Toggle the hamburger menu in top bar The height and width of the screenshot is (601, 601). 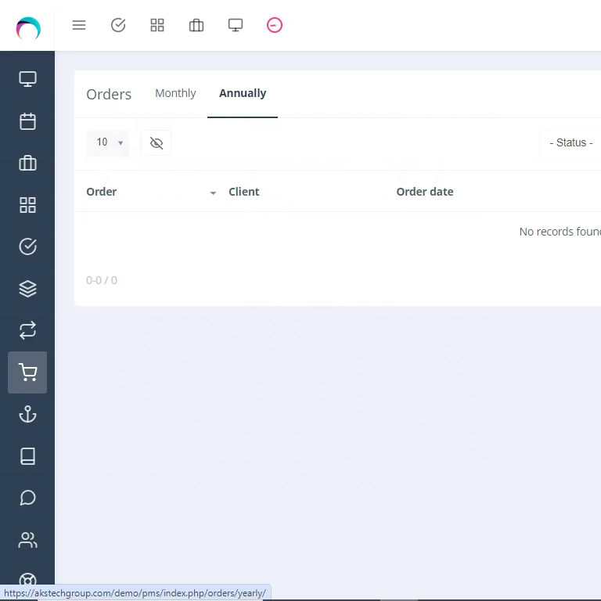(79, 25)
